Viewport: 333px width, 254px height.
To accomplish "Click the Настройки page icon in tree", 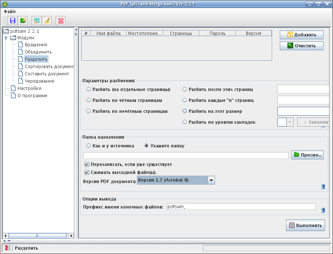I will [13, 88].
